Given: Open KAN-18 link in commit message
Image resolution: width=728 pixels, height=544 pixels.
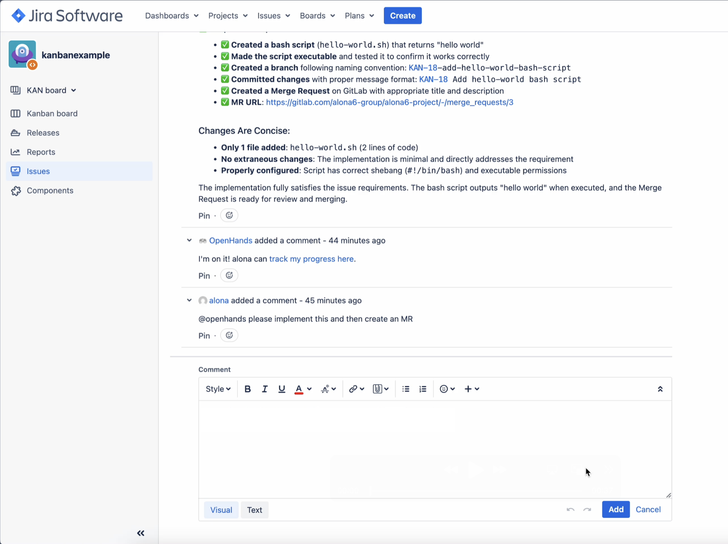Looking at the screenshot, I should pos(433,79).
